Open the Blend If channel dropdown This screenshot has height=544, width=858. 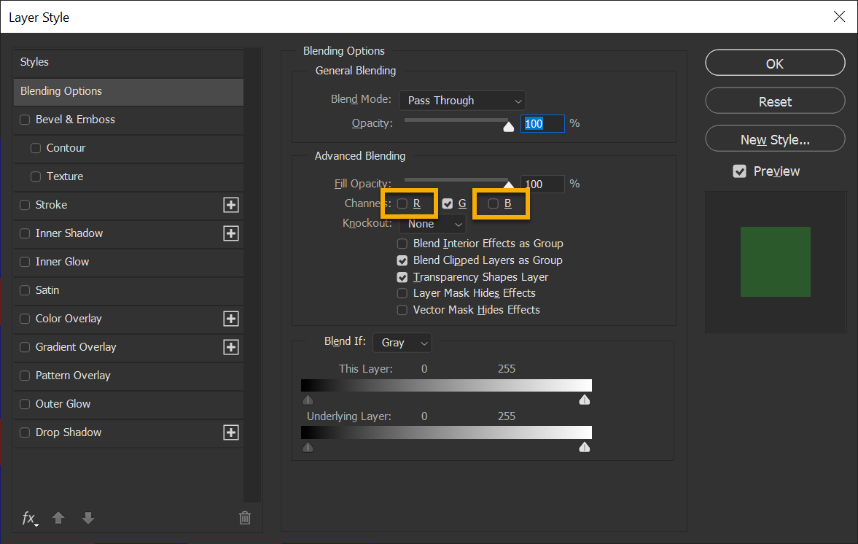click(x=402, y=343)
